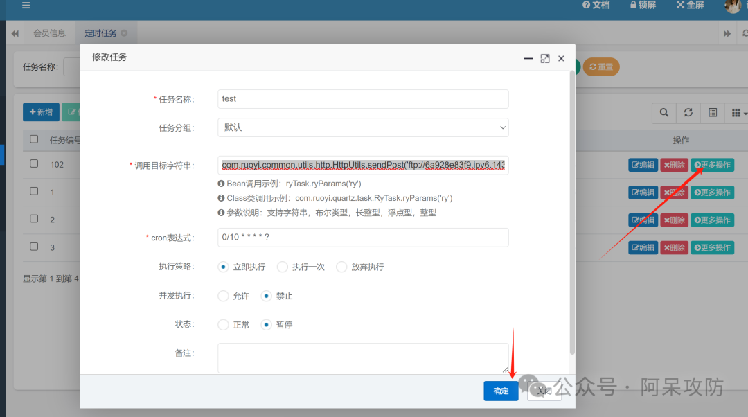Click the dialog vertical scrollbar
Screen dimensions: 748x417
coord(572,213)
